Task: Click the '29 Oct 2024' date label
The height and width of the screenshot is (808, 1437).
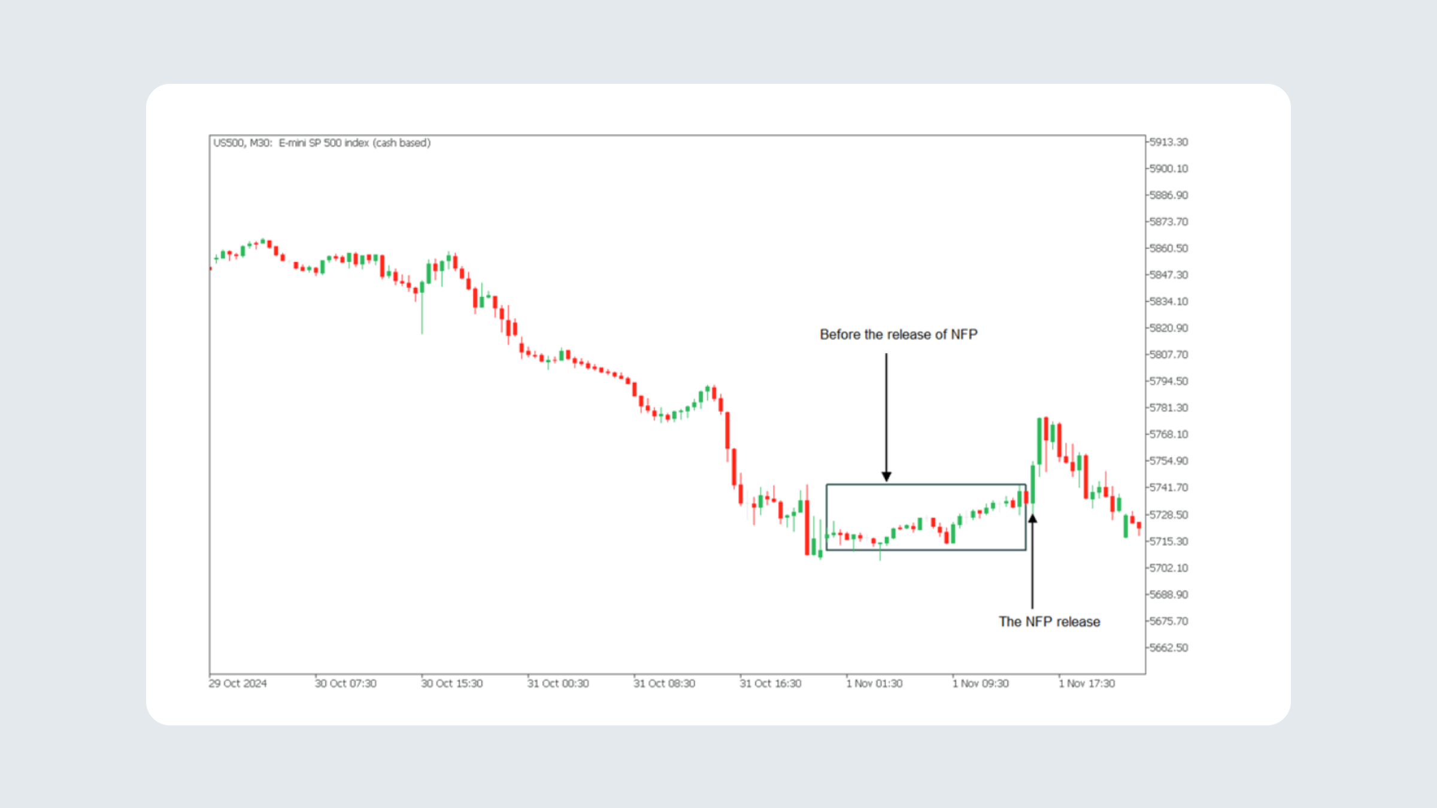Action: coord(238,684)
